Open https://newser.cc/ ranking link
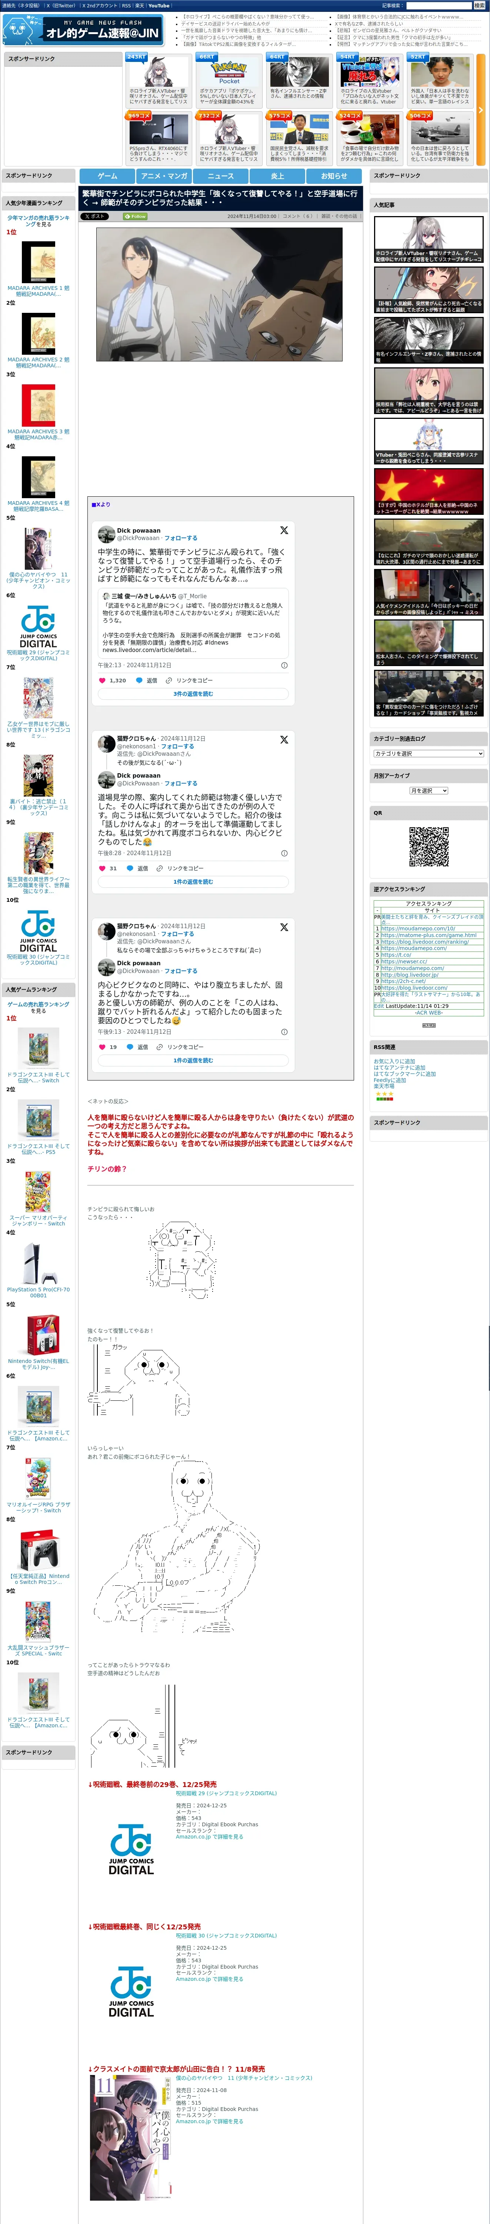The image size is (490, 2224). coord(404,962)
